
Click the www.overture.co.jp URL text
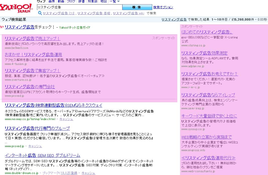[18, 80]
